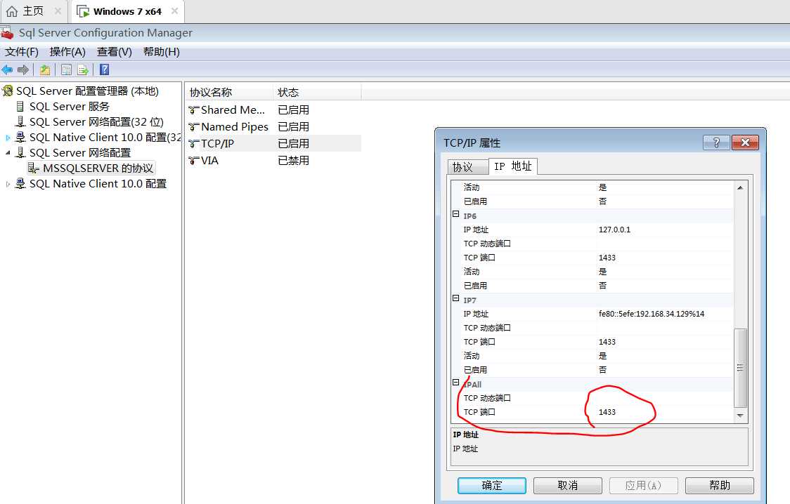The height and width of the screenshot is (504, 790).
Task: Collapse the SQL Server 网络配置 node
Action: (8, 152)
